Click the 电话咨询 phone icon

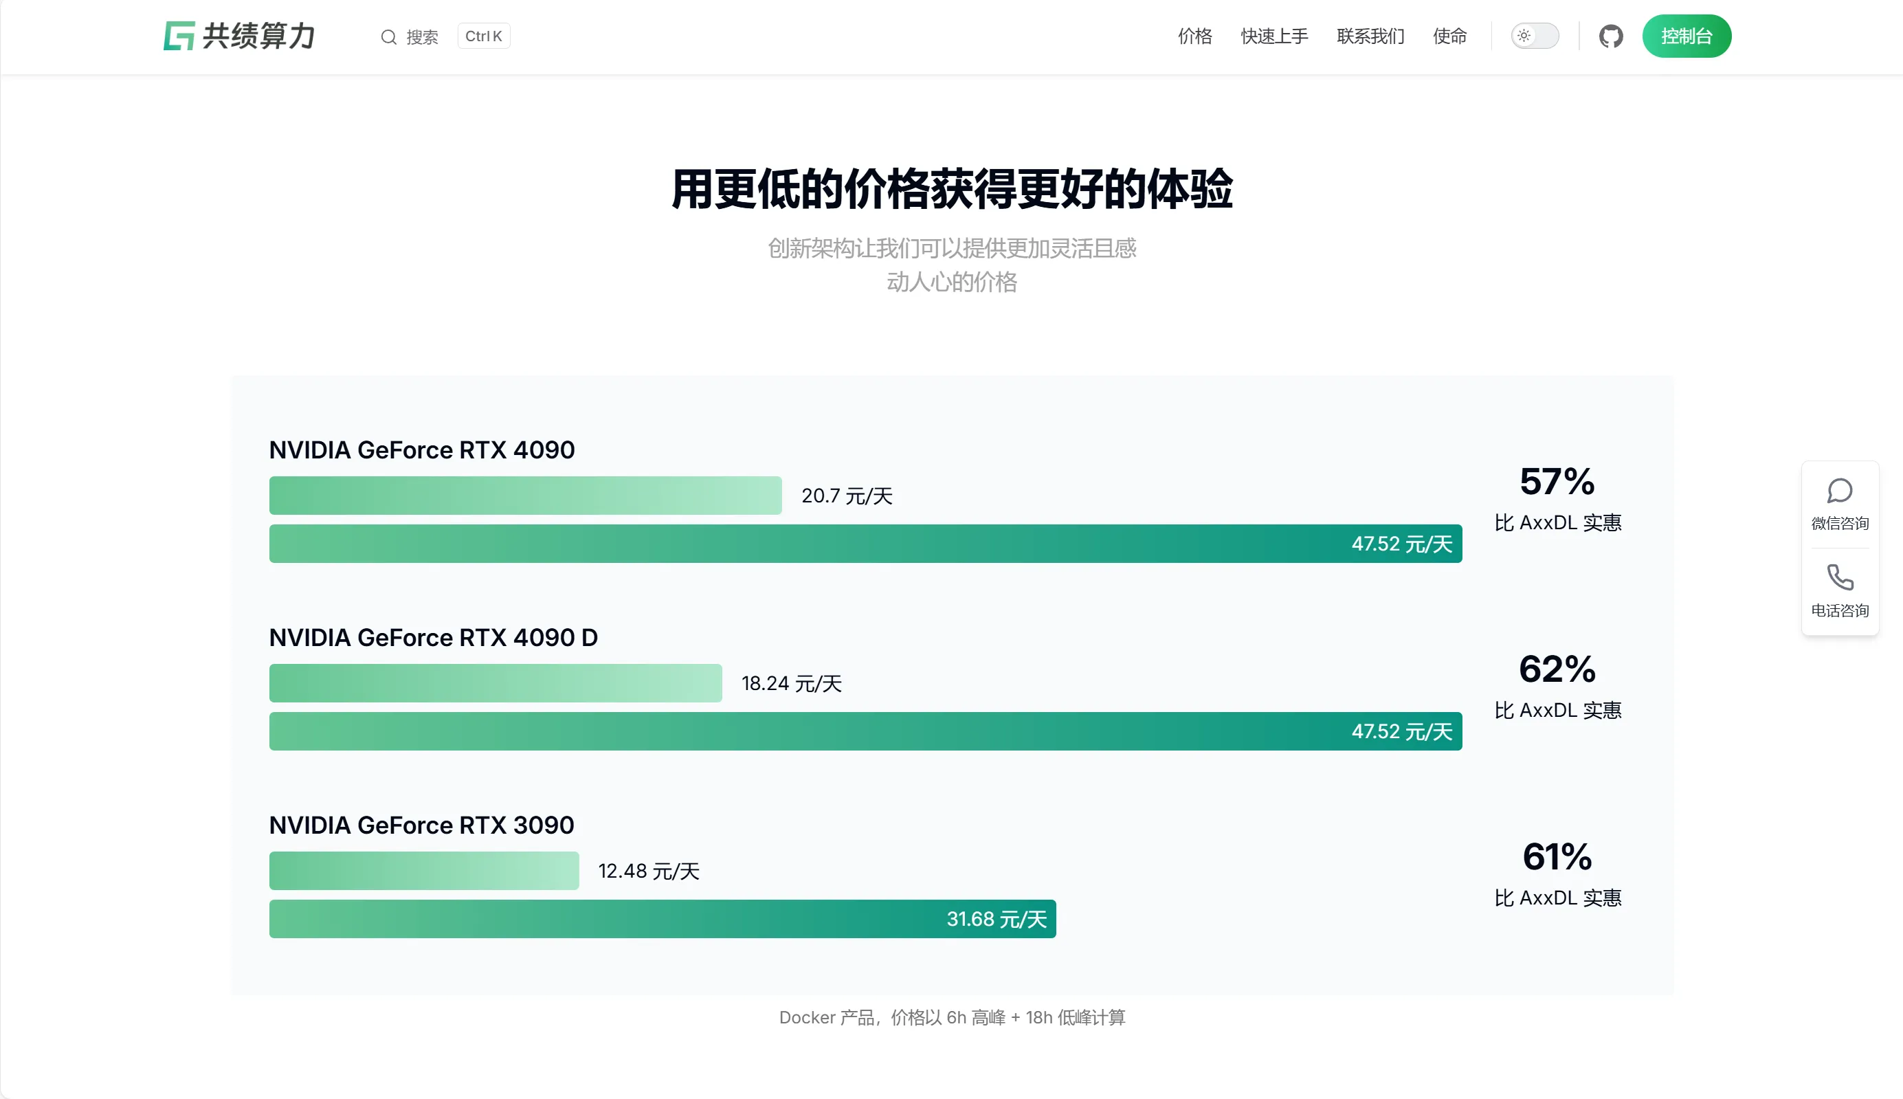(x=1840, y=577)
